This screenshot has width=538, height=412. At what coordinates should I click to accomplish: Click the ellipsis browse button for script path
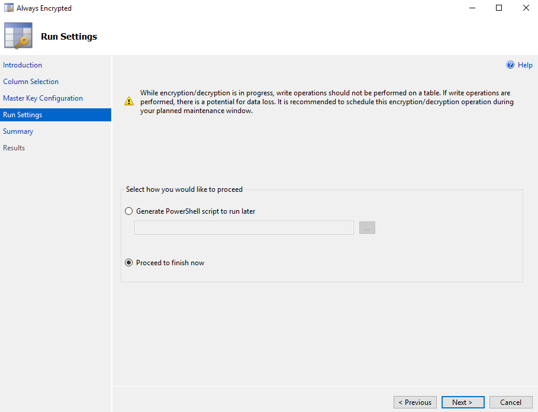[x=367, y=228]
